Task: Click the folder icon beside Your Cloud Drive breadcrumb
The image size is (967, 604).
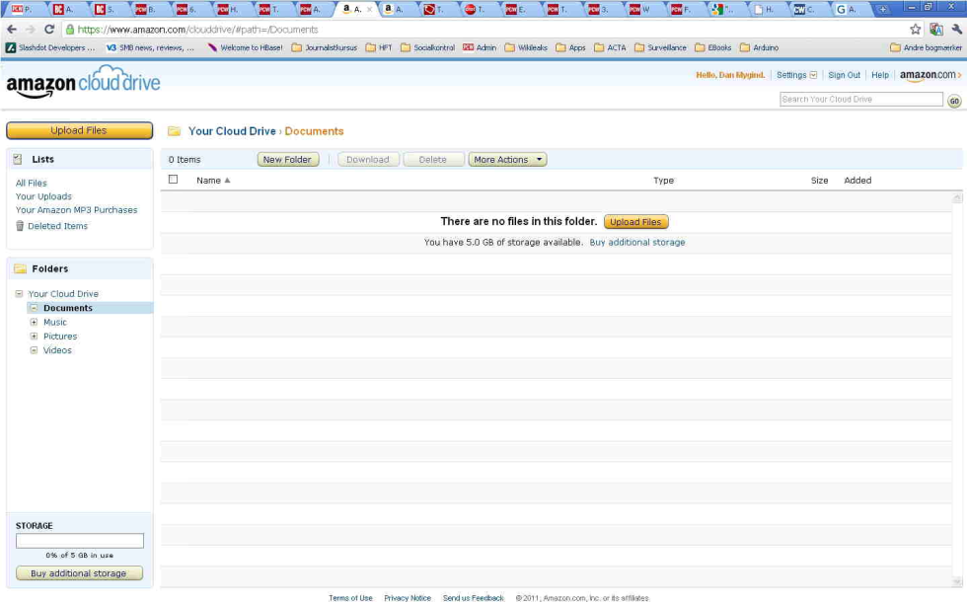Action: [x=175, y=131]
